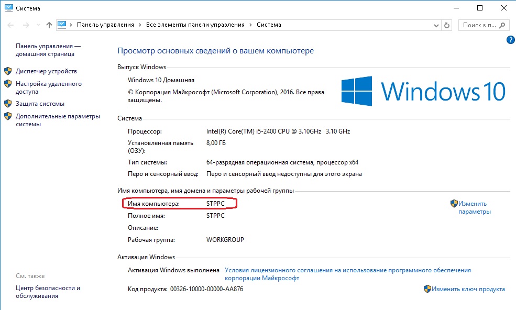Select the full name value next to Полное имя
Viewport: 516px width, 310px height.
[x=215, y=216]
